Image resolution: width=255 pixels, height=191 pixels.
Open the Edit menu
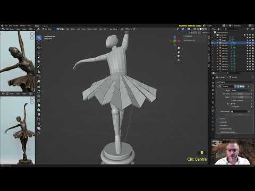10,25
